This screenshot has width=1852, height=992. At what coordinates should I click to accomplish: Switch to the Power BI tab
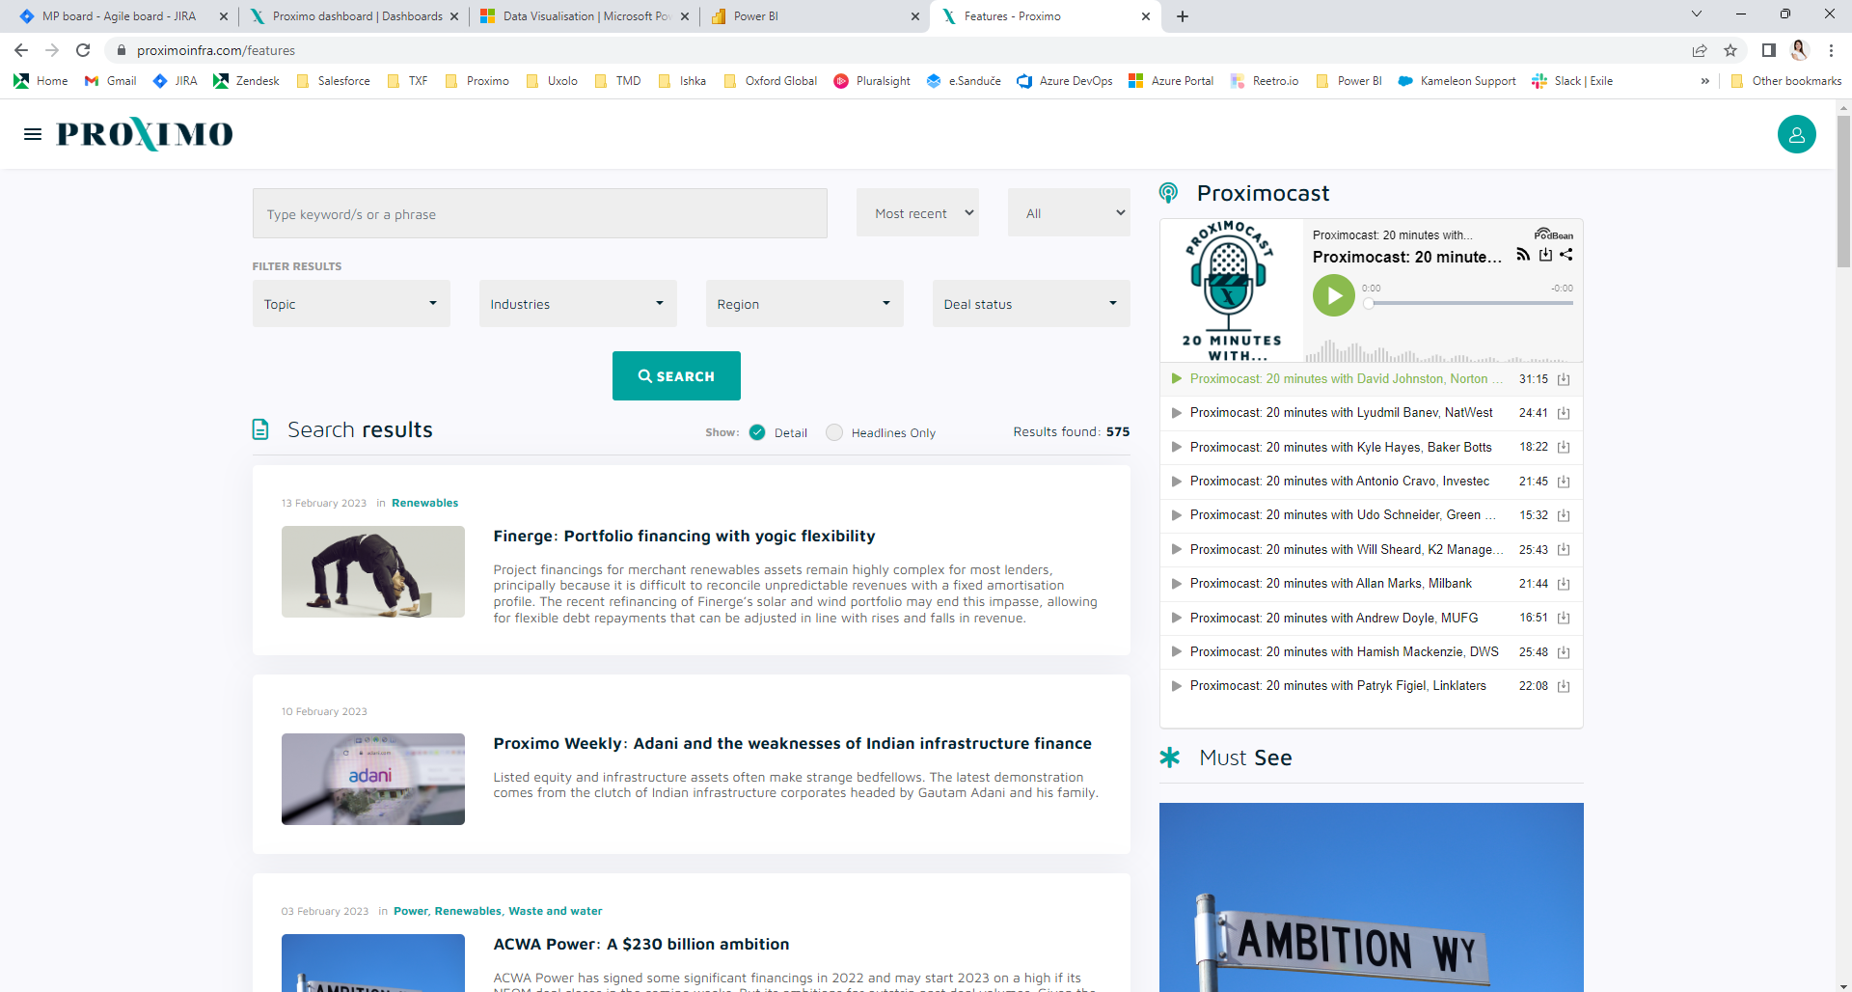pos(815,16)
